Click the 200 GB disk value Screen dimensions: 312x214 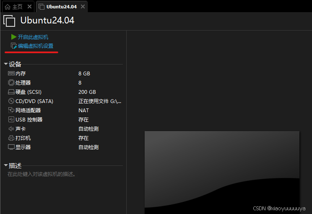tap(87, 92)
